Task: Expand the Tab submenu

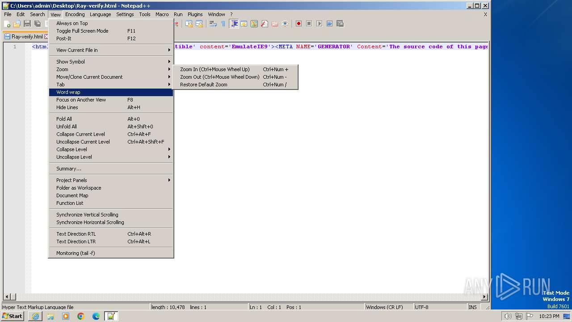Action: point(111,85)
